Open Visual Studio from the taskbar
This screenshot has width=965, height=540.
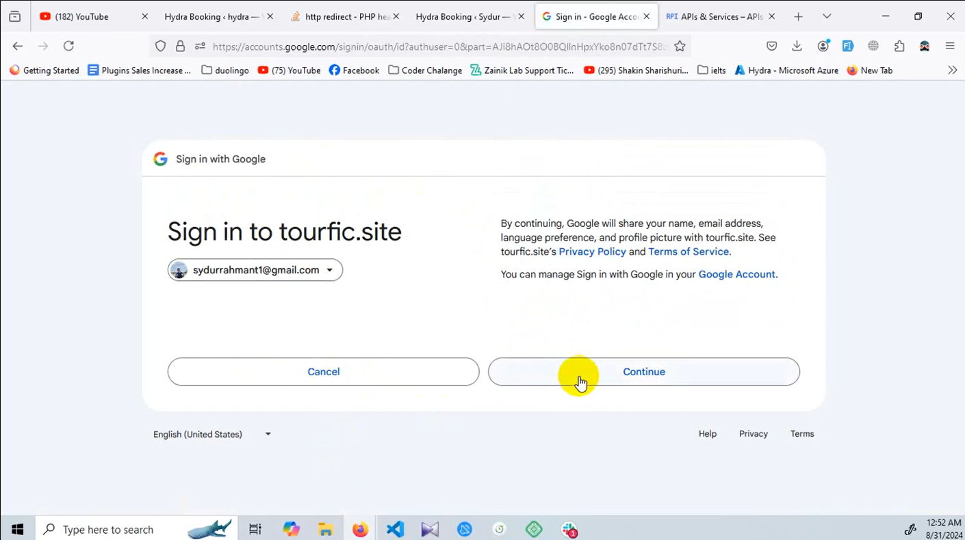(430, 529)
